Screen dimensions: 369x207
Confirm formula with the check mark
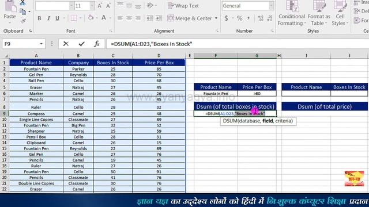click(81, 44)
